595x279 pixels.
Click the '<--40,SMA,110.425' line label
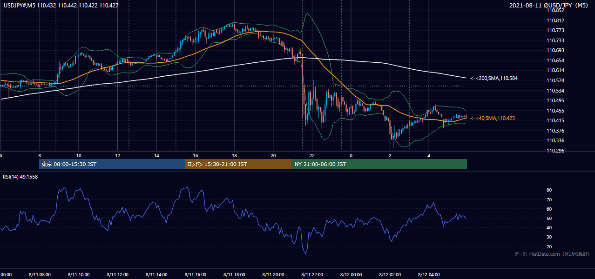point(493,118)
